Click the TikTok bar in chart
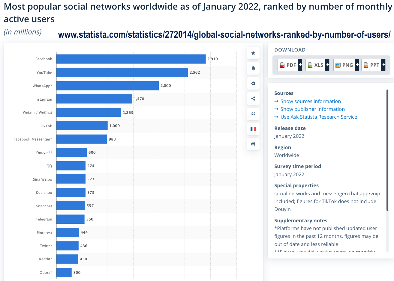The image size is (394, 281). pos(82,126)
